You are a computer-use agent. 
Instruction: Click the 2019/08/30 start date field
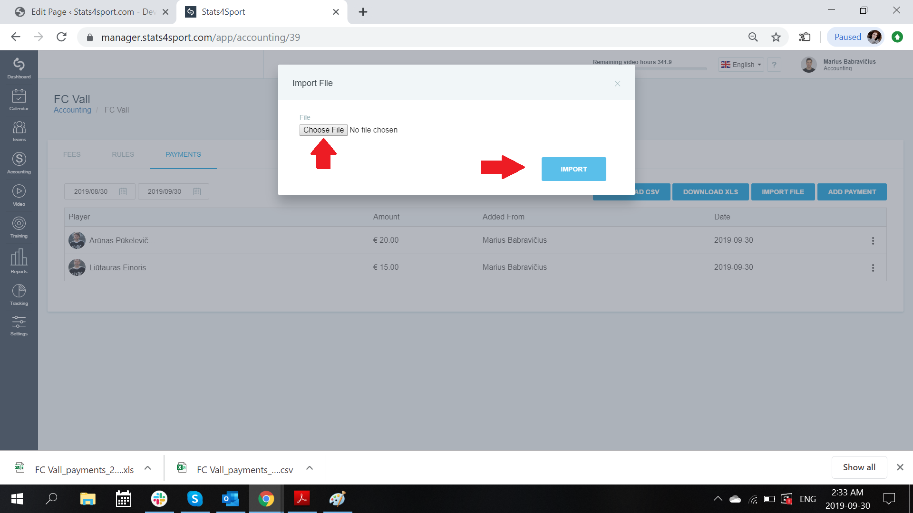coord(99,191)
